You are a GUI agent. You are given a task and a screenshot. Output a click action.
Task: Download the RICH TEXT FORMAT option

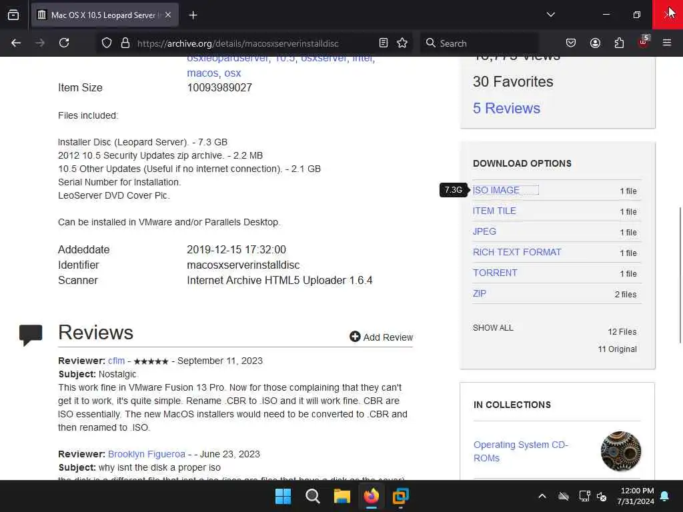517,252
